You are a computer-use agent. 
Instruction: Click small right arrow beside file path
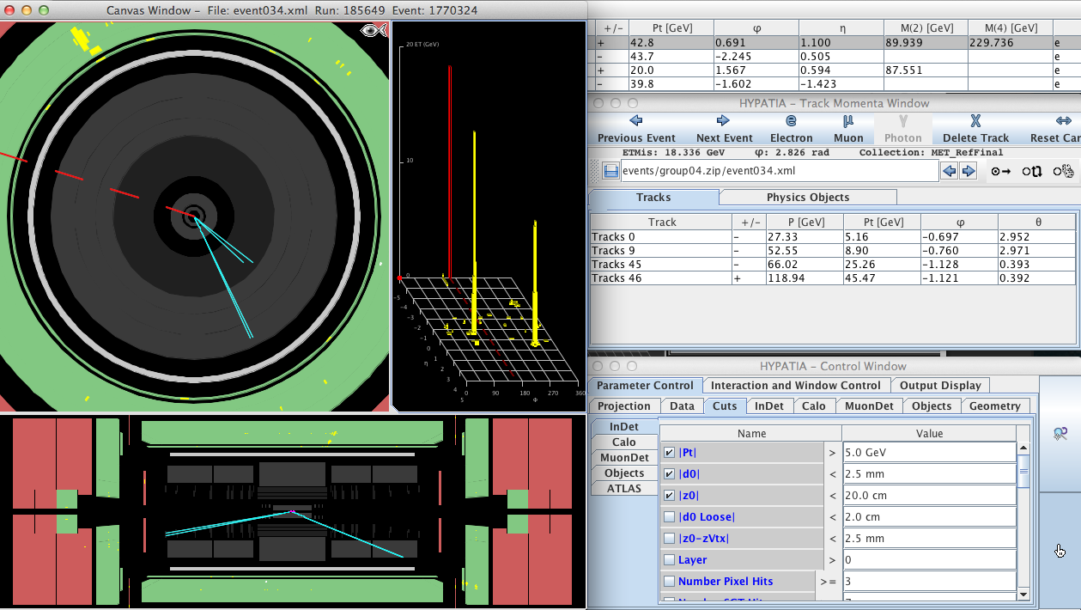pos(969,171)
